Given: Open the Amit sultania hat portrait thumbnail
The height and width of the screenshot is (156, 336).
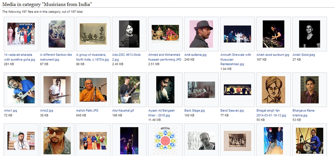Looking at the screenshot, I should click(x=201, y=34).
